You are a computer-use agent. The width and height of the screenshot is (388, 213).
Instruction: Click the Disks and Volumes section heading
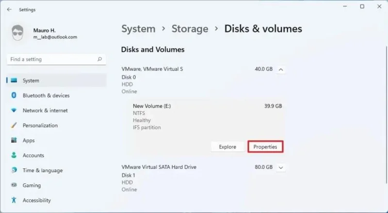click(x=153, y=49)
